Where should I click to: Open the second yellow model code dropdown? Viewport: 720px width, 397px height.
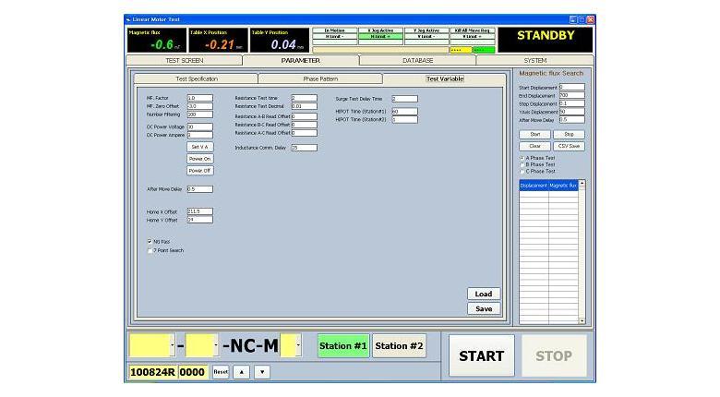tap(216, 345)
